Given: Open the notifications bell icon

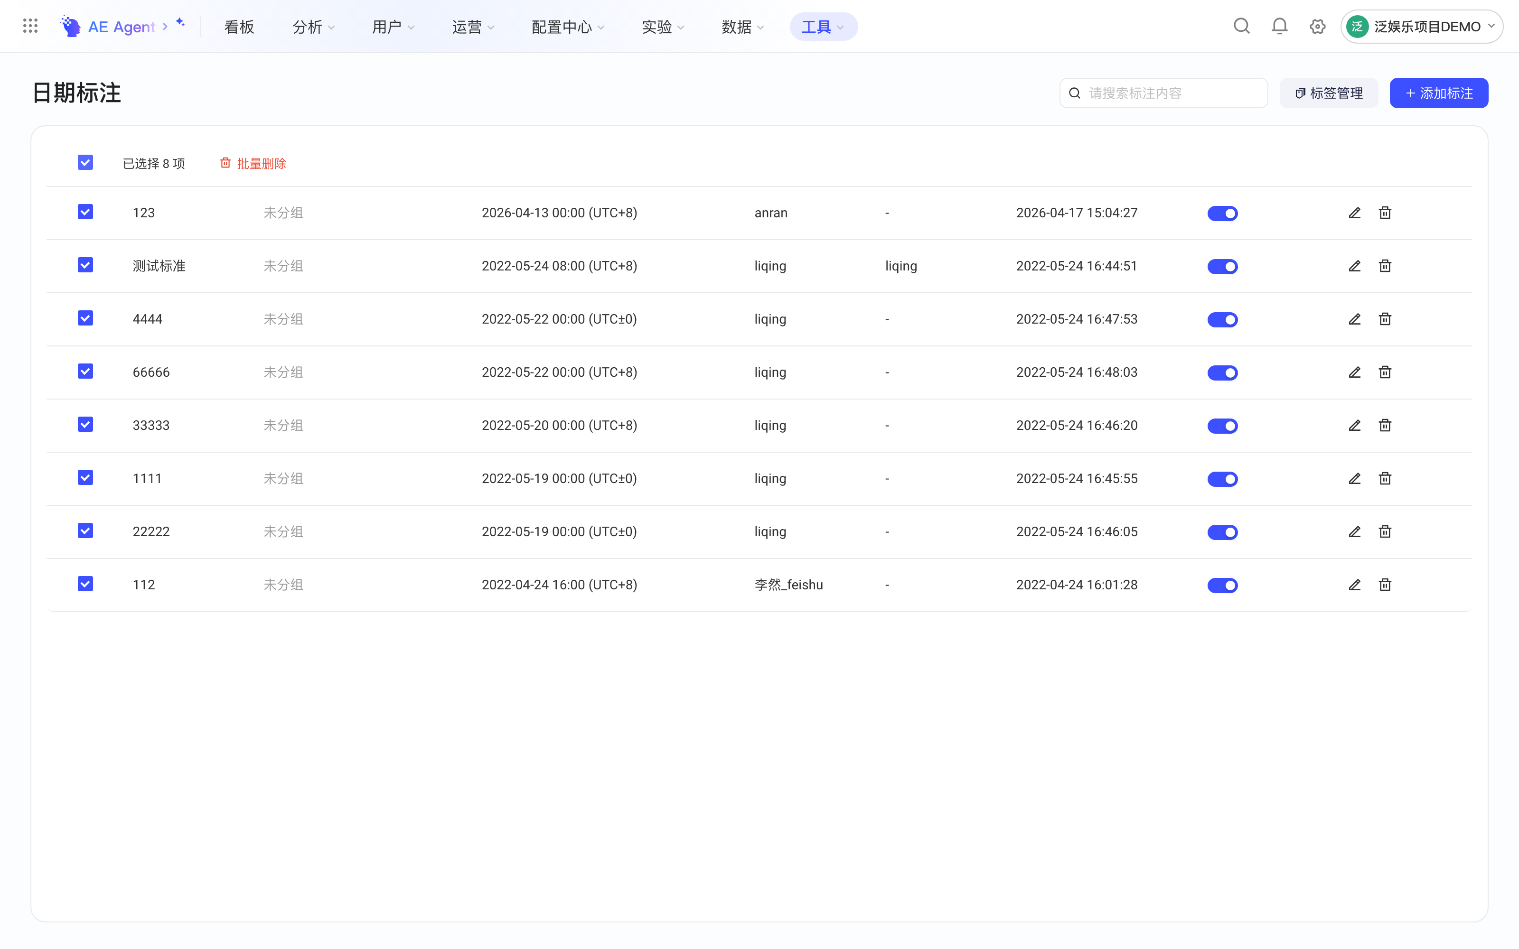Looking at the screenshot, I should pos(1279,27).
